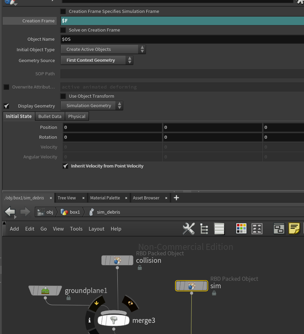Close the /obj/box1/sim_debris pane tab
Image resolution: width=304 pixels, height=334 pixels.
point(51,198)
